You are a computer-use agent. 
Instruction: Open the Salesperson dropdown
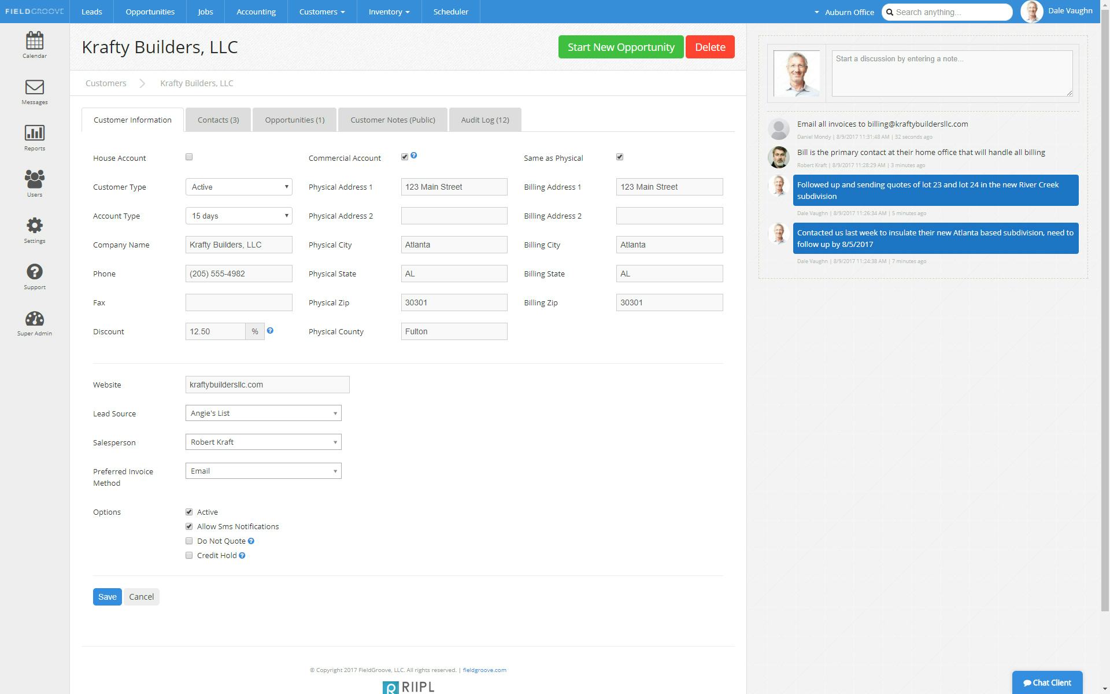(263, 442)
